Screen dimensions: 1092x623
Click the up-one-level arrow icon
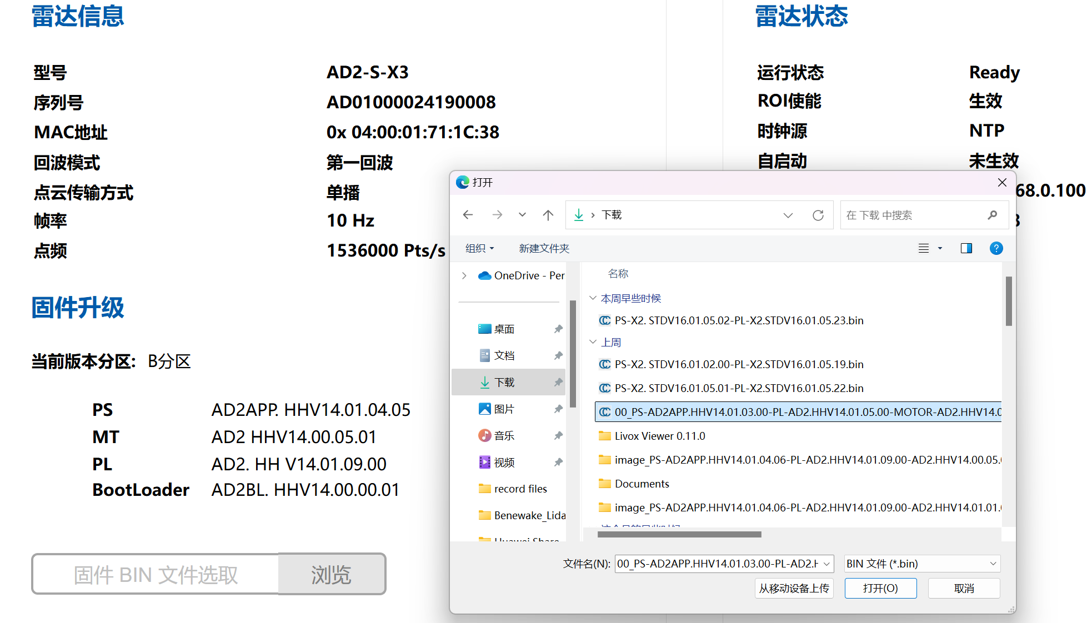click(x=548, y=215)
